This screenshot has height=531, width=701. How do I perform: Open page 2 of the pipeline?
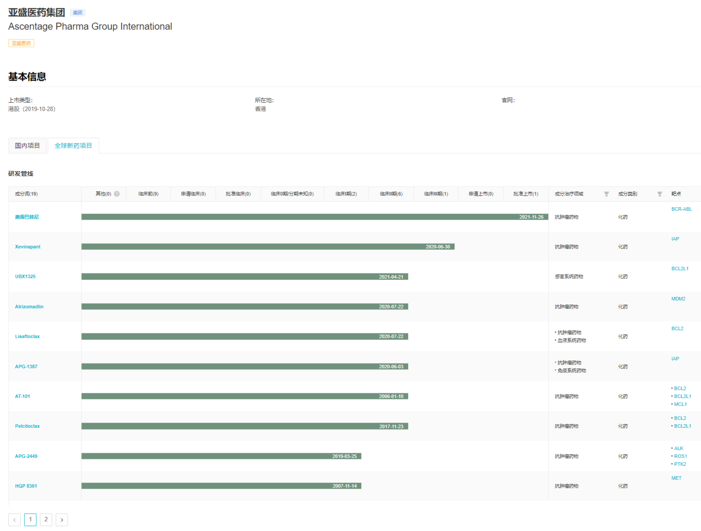[46, 520]
